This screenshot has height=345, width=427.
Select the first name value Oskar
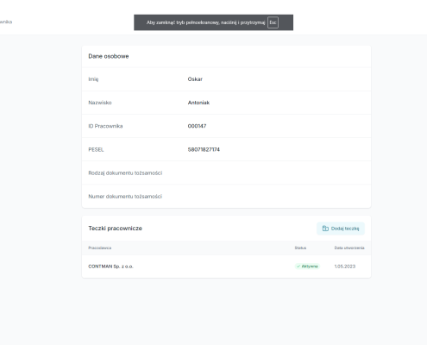pyautogui.click(x=195, y=79)
